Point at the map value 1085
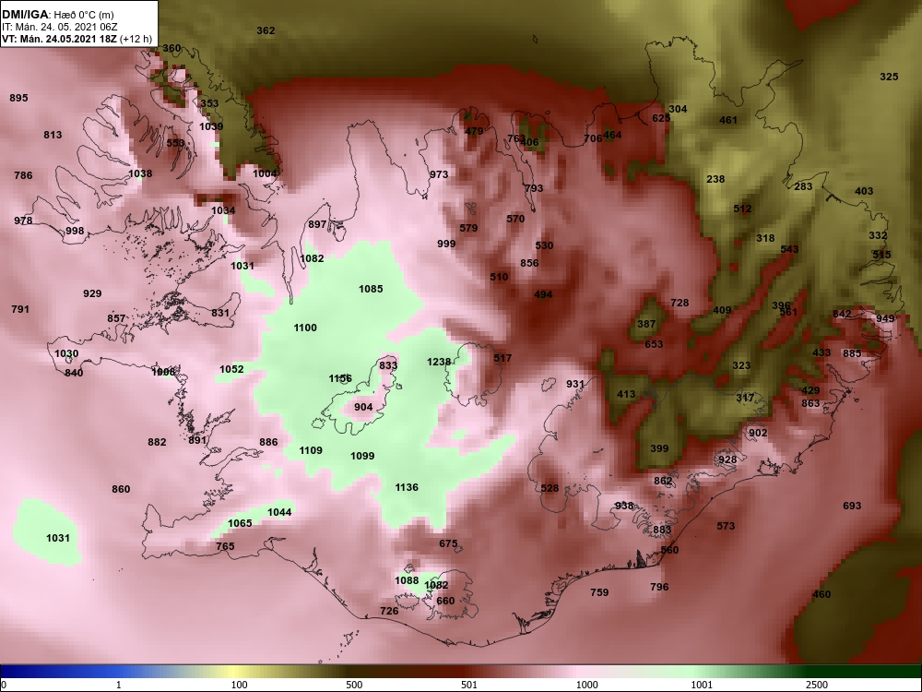This screenshot has height=692, width=922. 371,289
